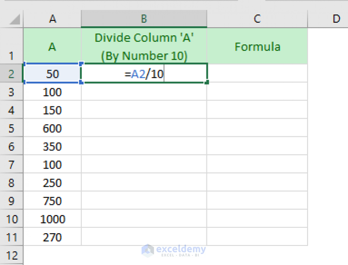Select column C header
348x265 pixels.
[257, 19]
